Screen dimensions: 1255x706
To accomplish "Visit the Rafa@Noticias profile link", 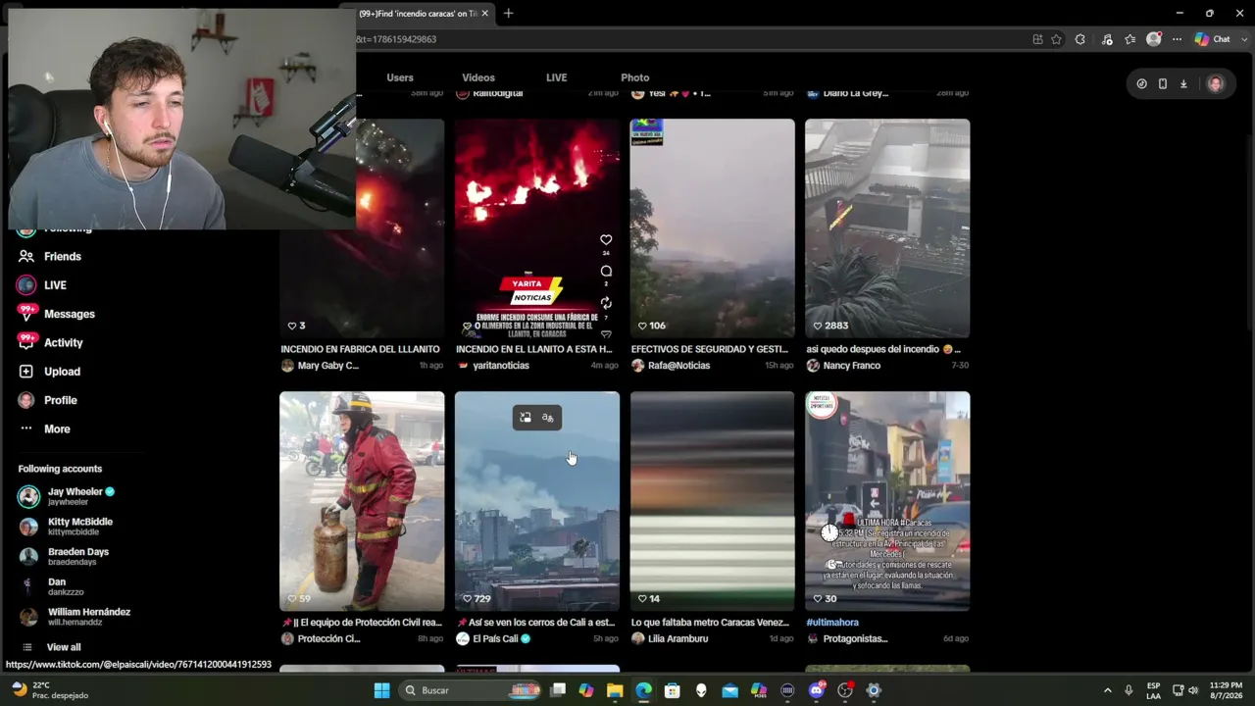I will (678, 366).
